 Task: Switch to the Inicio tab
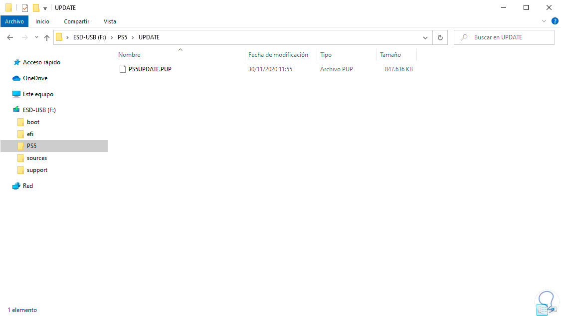coord(42,21)
